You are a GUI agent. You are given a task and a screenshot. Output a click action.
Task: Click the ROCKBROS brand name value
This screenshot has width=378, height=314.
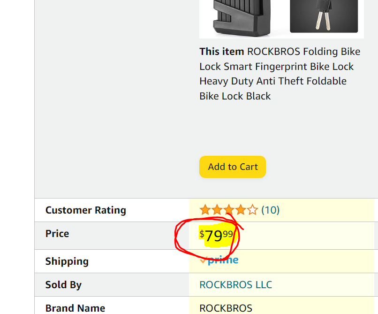pos(226,308)
